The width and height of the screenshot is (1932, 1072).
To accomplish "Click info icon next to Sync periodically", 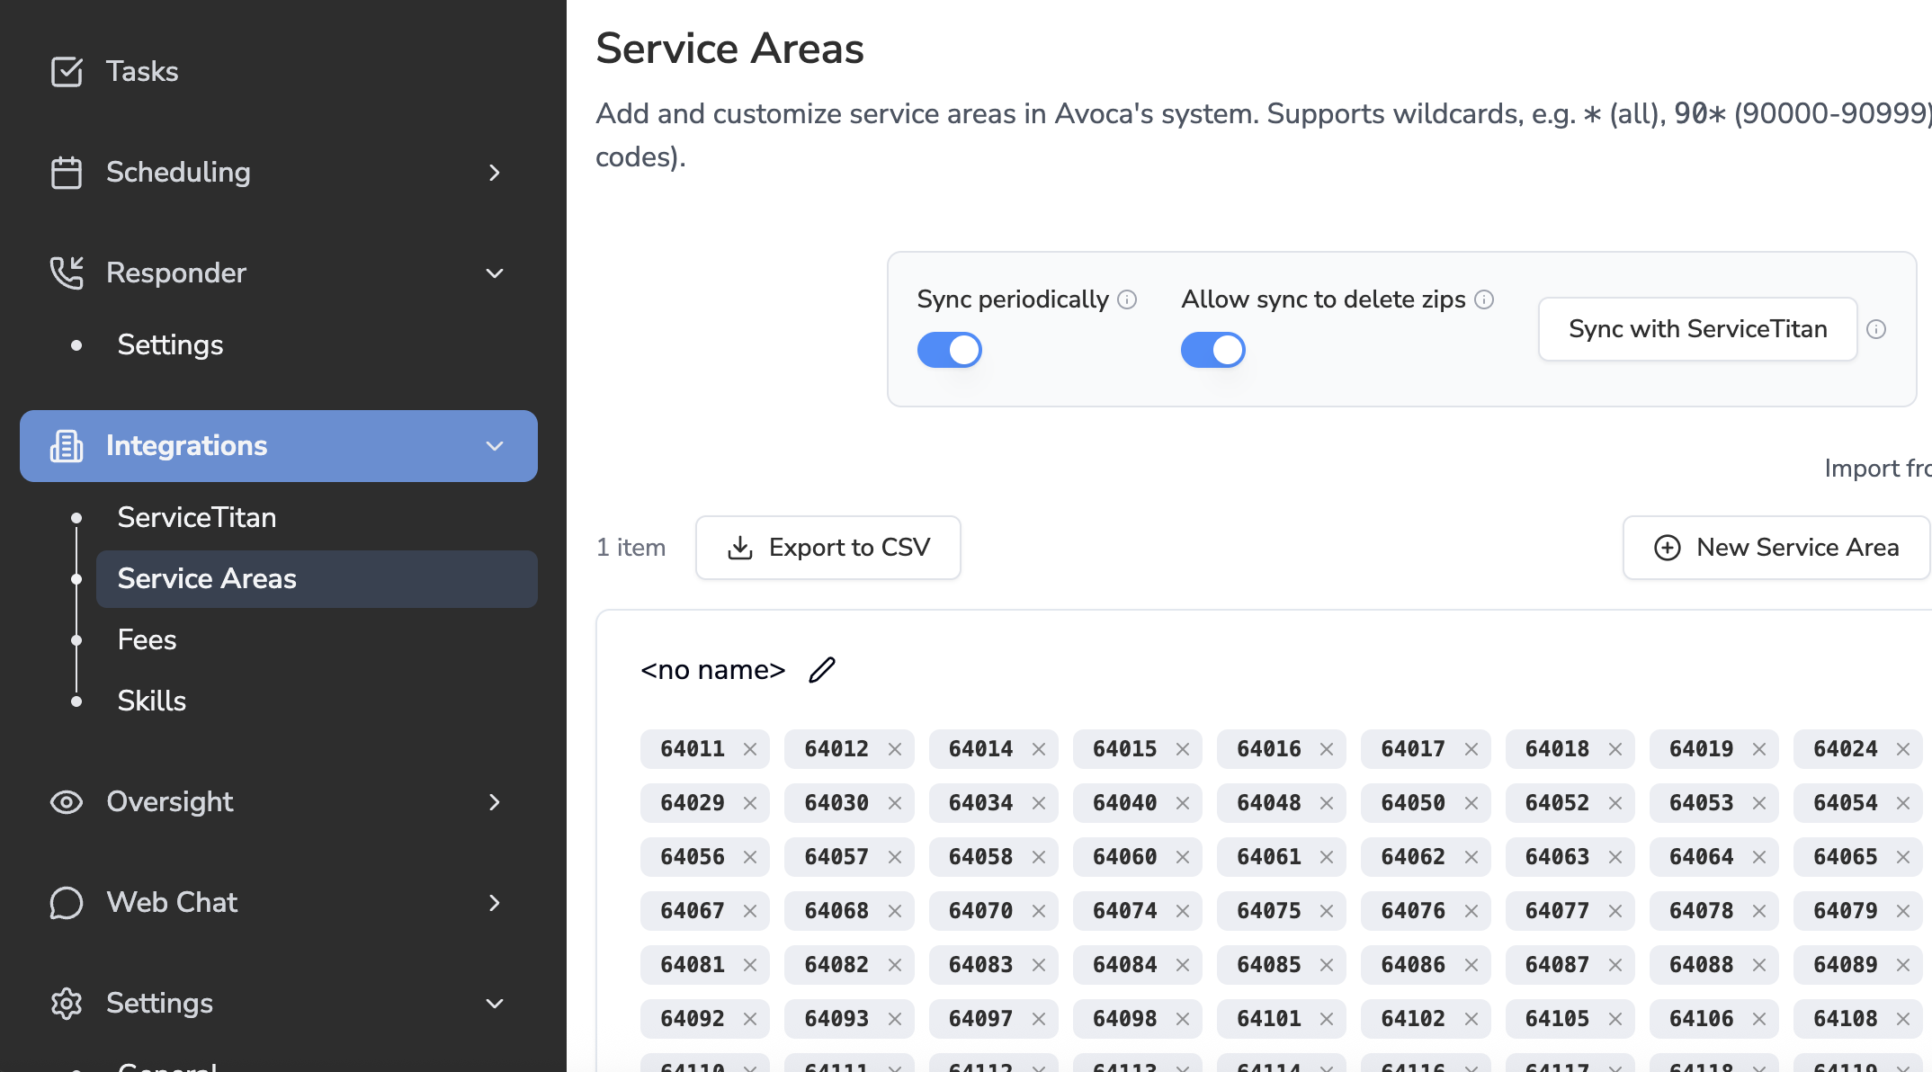I will (x=1127, y=299).
